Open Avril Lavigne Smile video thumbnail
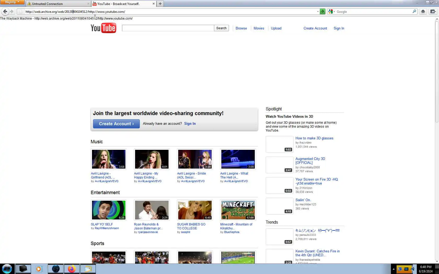This screenshot has width=439, height=274. pos(195,159)
